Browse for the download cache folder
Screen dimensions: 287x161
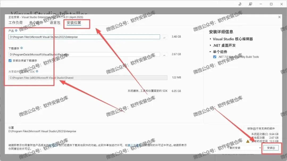(164, 55)
